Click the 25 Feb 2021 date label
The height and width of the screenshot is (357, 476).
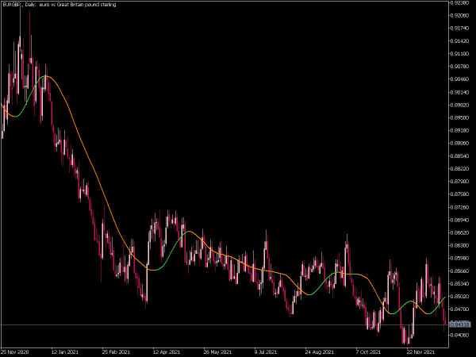click(116, 352)
